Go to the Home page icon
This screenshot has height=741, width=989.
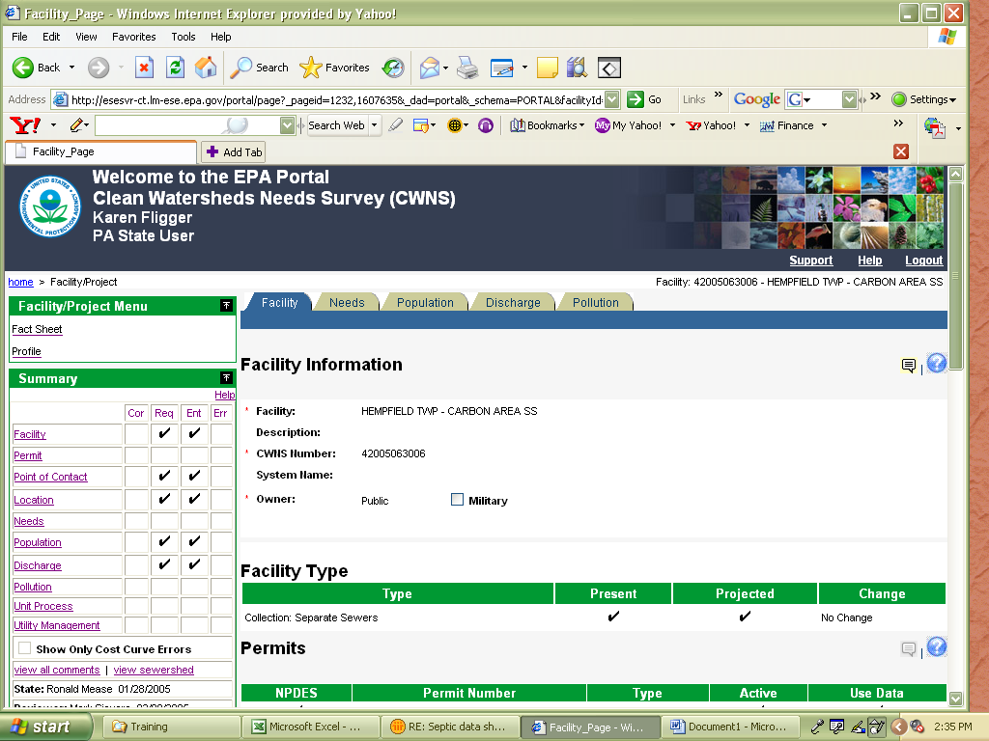(206, 67)
